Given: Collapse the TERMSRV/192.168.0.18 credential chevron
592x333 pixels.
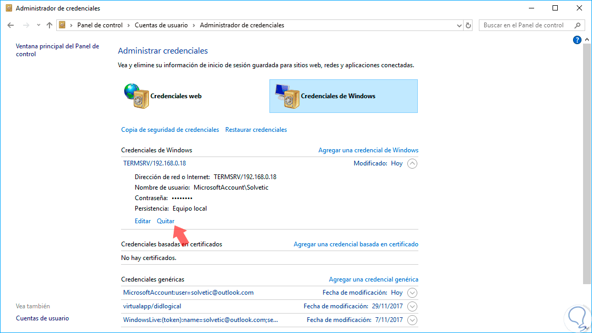Looking at the screenshot, I should [x=412, y=163].
